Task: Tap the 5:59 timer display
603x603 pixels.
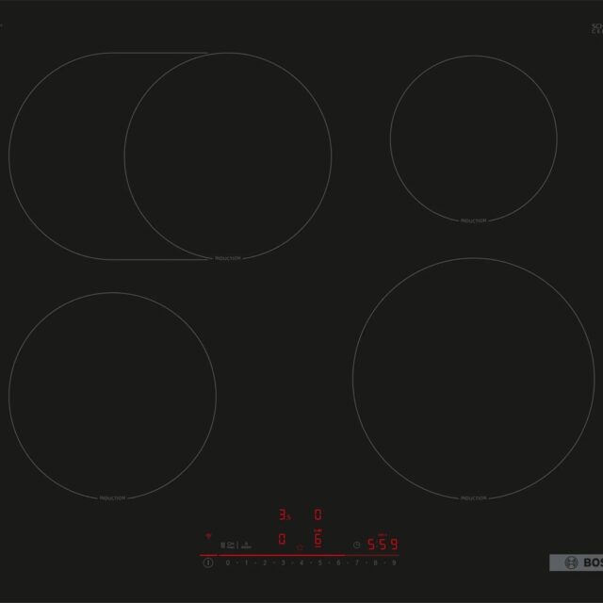Action: tap(382, 544)
